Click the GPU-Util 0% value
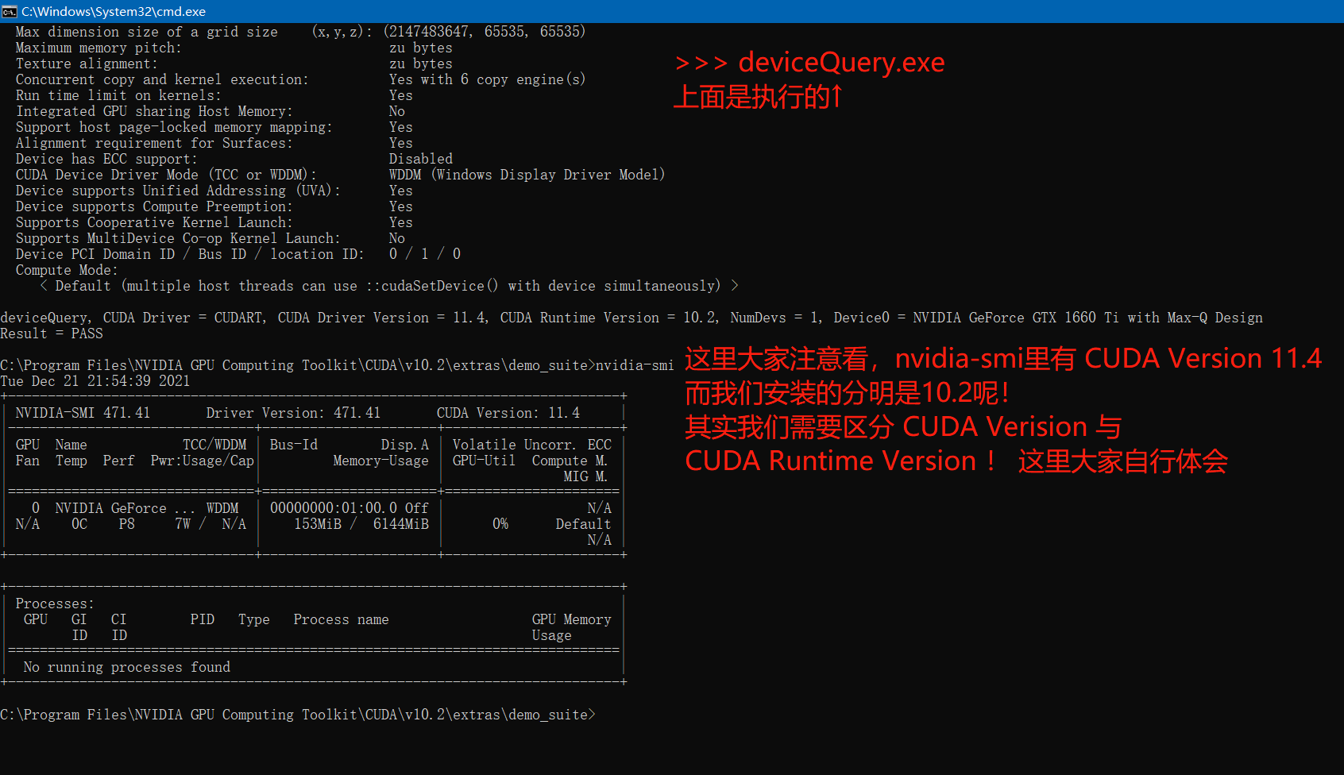This screenshot has height=775, width=1344. point(500,524)
